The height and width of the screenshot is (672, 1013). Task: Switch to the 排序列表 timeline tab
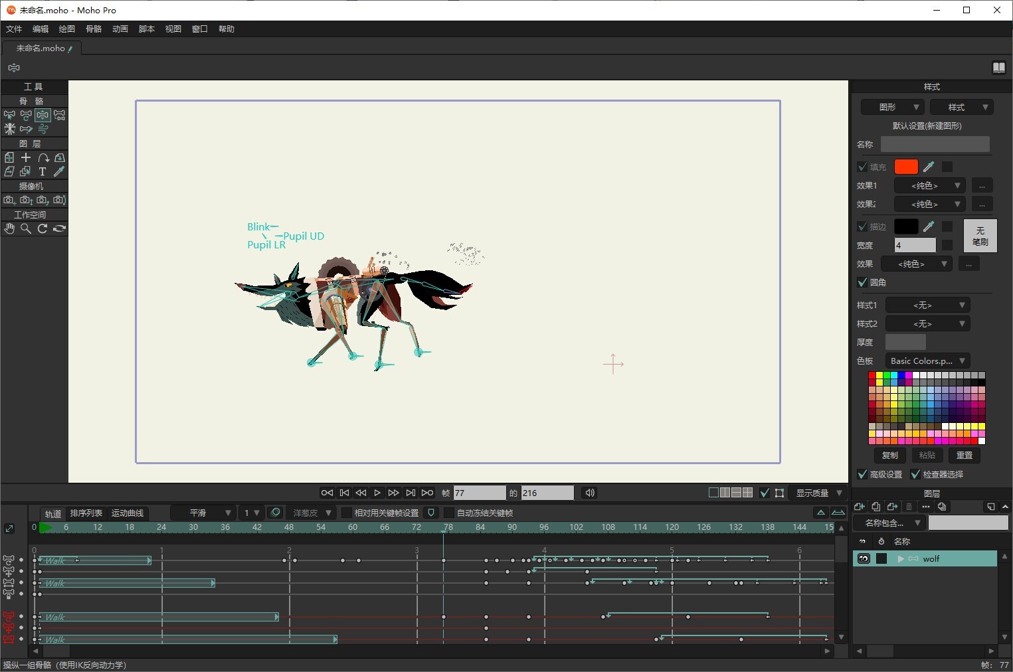pyautogui.click(x=86, y=513)
